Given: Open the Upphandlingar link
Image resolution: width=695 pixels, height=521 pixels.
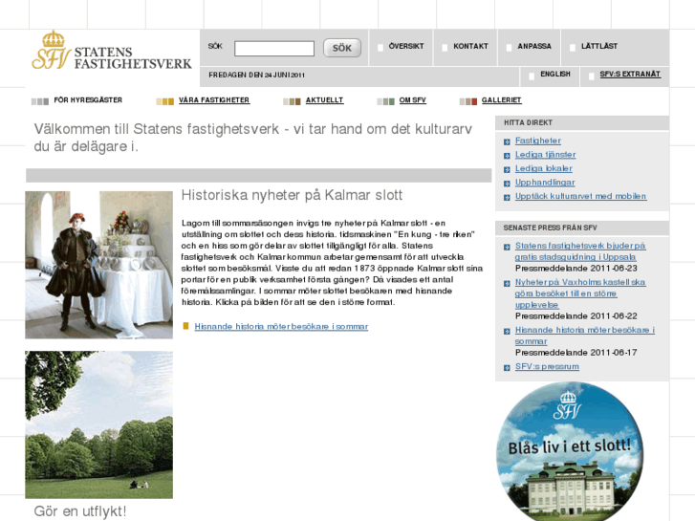Looking at the screenshot, I should tap(545, 183).
